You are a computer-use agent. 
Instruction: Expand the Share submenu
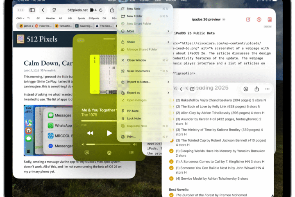click(145, 42)
